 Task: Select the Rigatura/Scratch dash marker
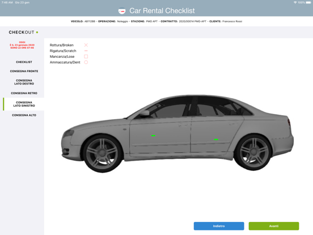(86, 51)
